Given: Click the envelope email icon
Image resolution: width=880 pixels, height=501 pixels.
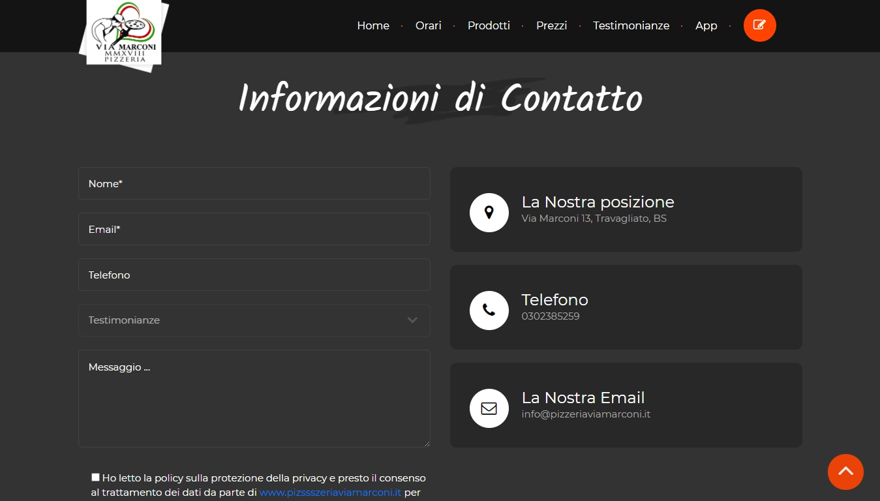Looking at the screenshot, I should point(489,408).
